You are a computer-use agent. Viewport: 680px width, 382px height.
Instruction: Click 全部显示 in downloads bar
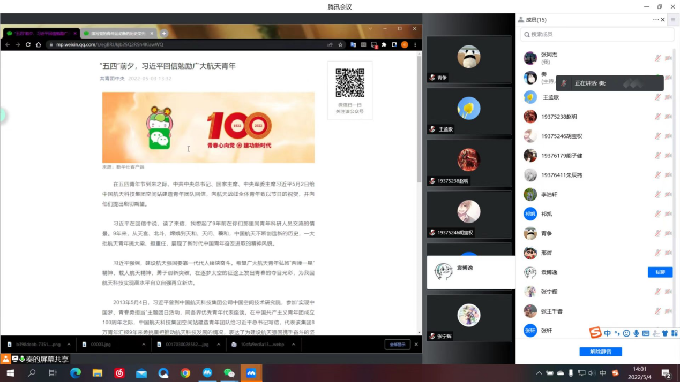[x=397, y=345]
